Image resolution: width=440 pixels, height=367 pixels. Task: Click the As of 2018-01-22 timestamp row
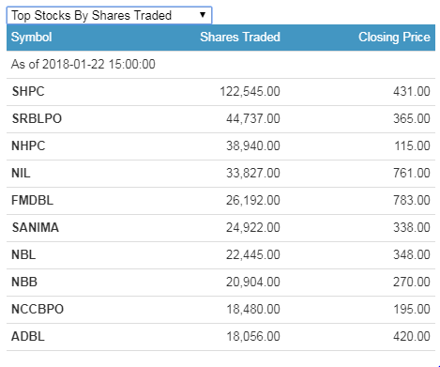[x=220, y=65]
